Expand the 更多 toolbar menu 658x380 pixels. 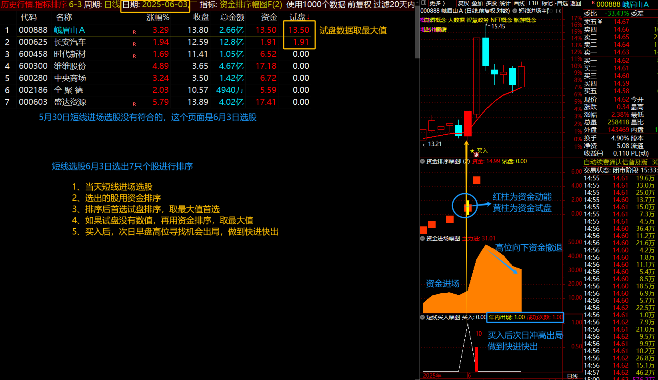coord(437,3)
